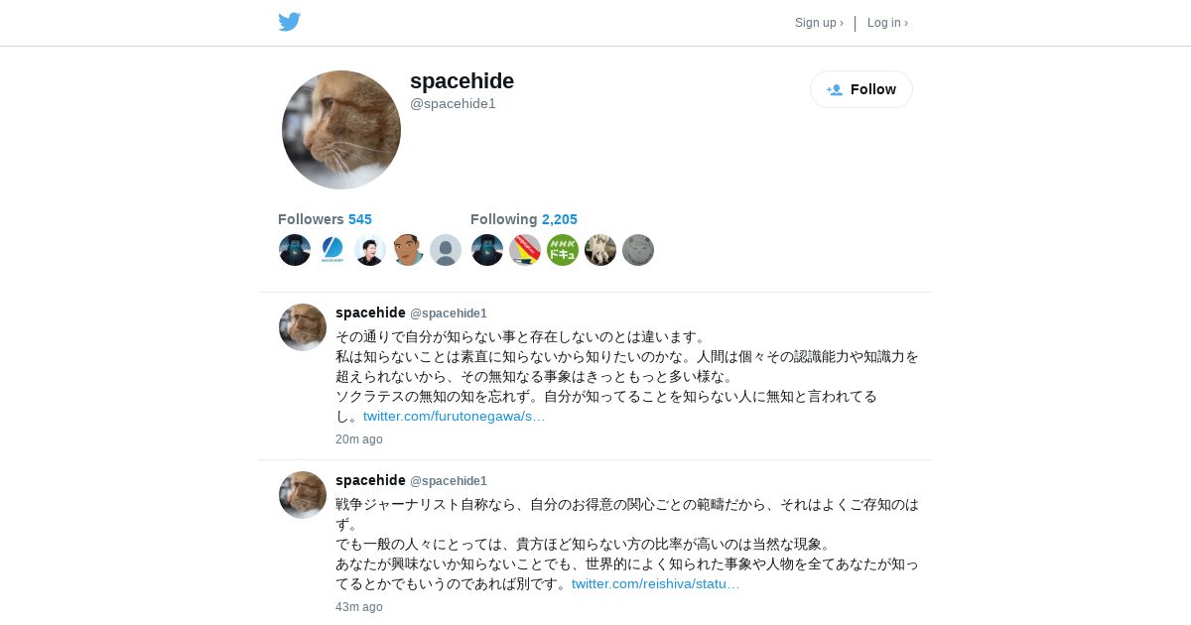Image resolution: width=1191 pixels, height=625 pixels.
Task: Open the Sign up link
Action: 819,23
